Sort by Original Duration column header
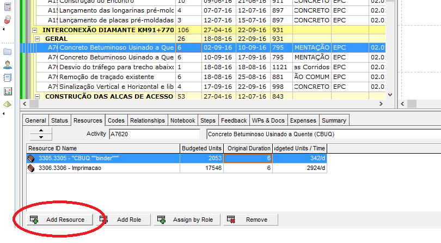The width and height of the screenshot is (441, 243). point(248,148)
